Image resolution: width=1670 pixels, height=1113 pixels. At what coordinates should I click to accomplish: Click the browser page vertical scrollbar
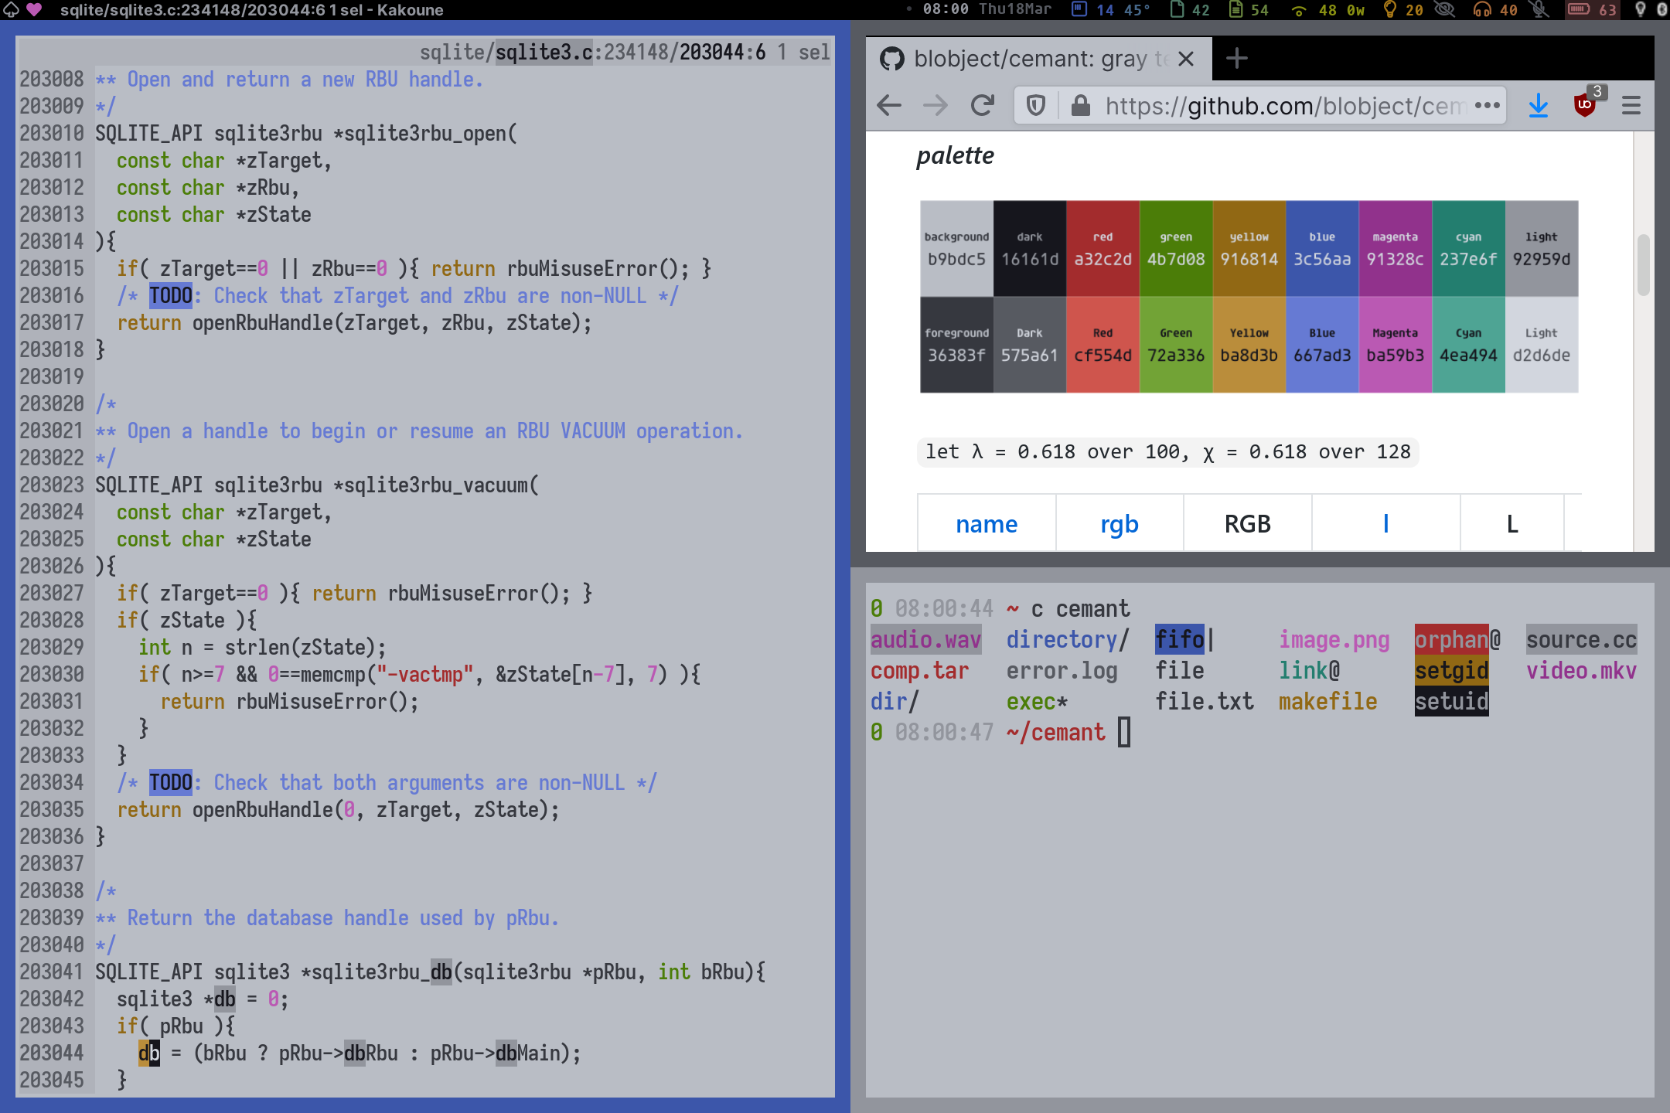(x=1643, y=265)
